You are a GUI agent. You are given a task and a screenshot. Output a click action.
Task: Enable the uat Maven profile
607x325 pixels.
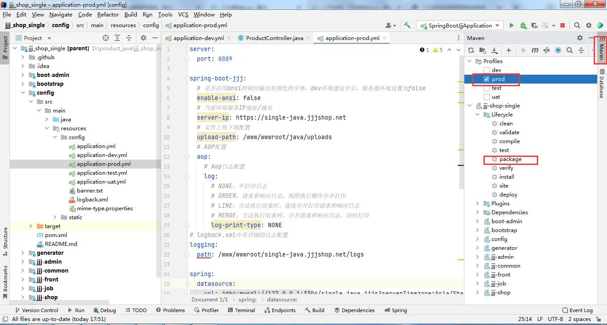[x=487, y=97]
